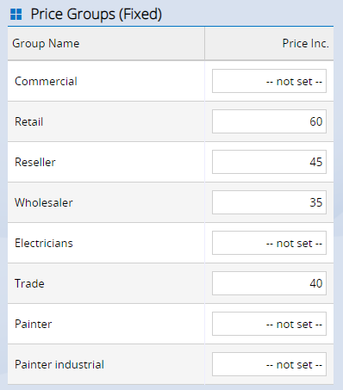
Task: Click the Painter not set price field
Action: 269,324
